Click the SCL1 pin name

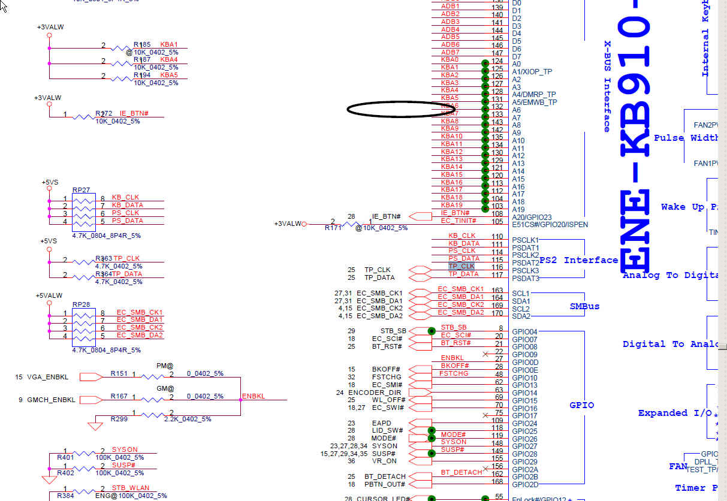click(521, 294)
